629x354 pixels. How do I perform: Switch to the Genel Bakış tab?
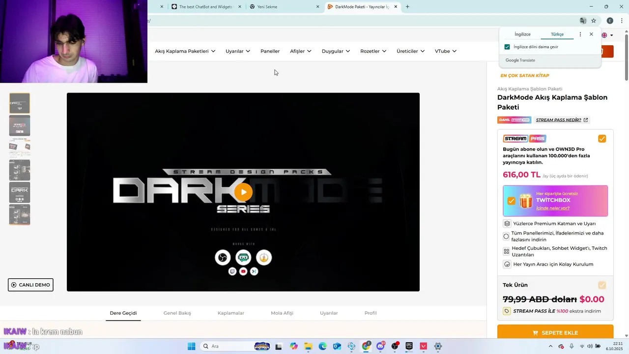(x=177, y=313)
